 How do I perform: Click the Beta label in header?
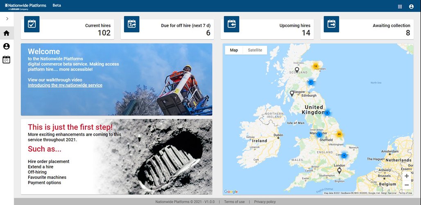[x=57, y=5]
